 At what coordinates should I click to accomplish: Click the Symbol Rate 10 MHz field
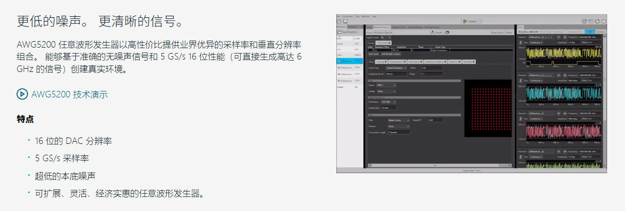pyautogui.click(x=388, y=108)
